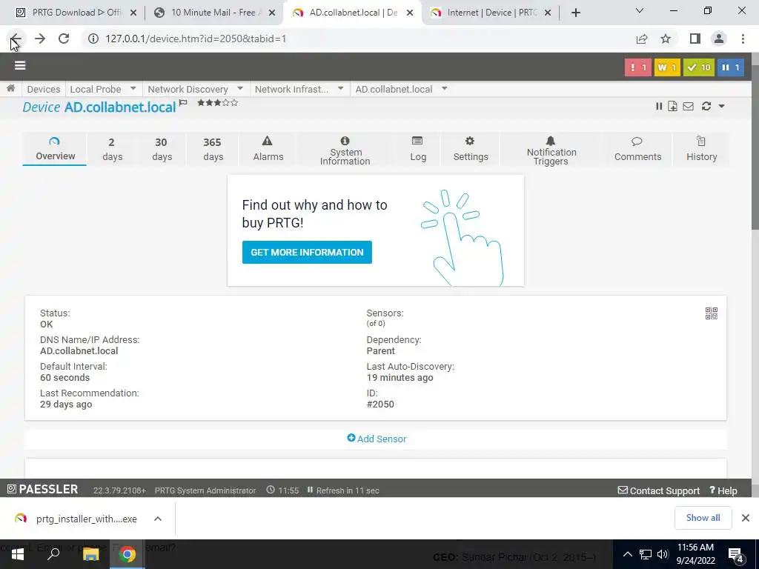Click the red Down sensors status badge
The image size is (759, 569).
637,67
